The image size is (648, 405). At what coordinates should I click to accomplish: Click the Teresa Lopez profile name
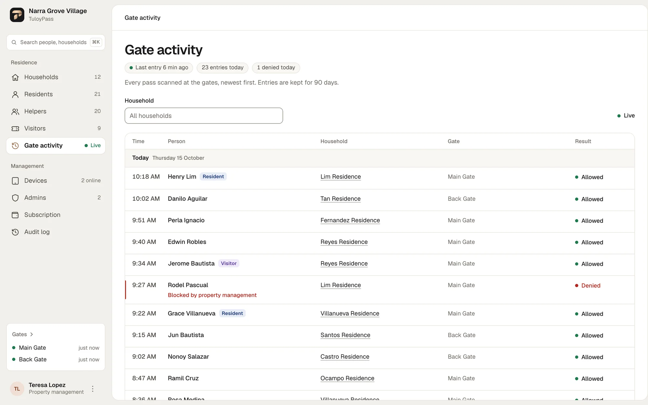(47, 385)
